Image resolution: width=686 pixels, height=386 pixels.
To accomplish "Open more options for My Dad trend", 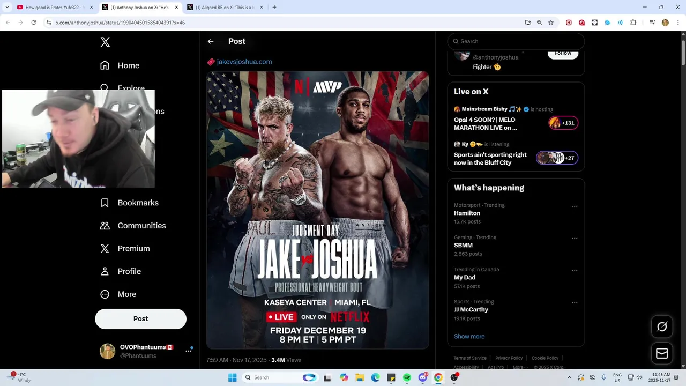I will click(575, 271).
